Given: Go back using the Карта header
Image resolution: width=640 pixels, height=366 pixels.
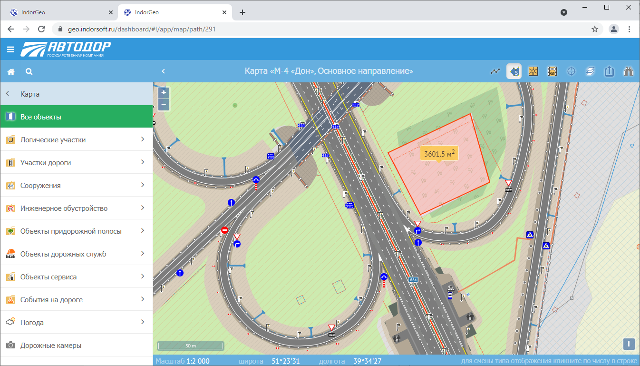Looking at the screenshot, I should [29, 94].
